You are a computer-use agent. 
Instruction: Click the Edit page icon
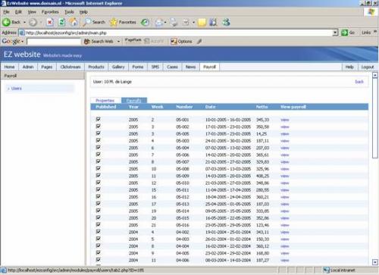tap(186, 22)
